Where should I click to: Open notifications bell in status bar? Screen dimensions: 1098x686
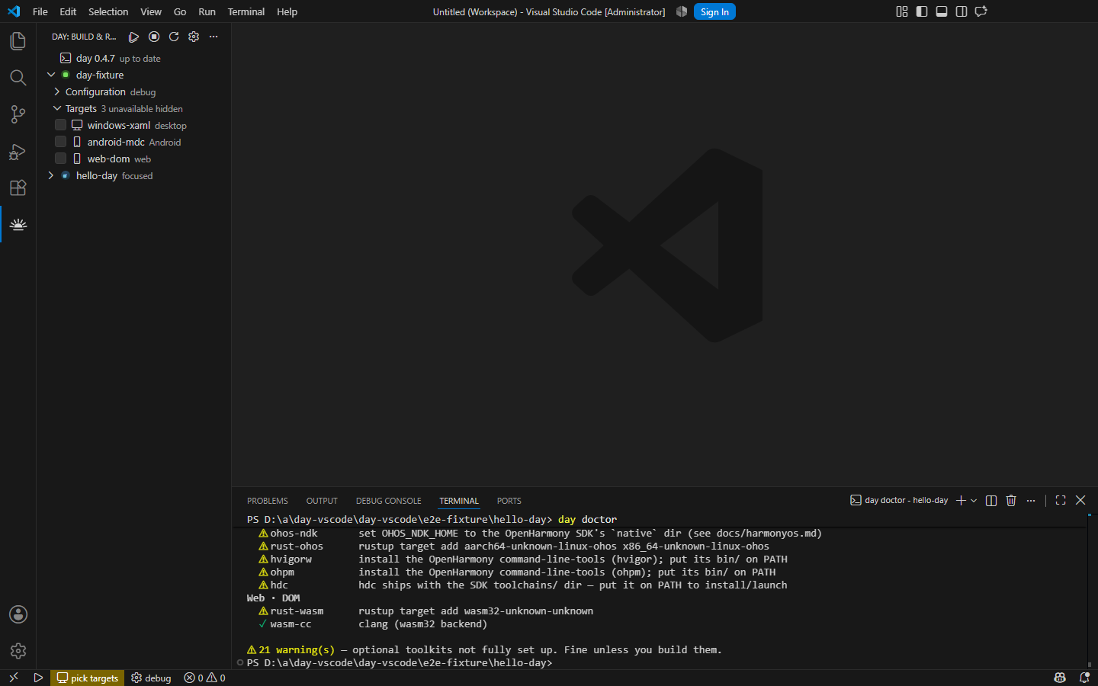(1084, 678)
